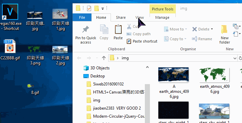Select the Modern-Circular-jQuery folder in tree
Image resolution: width=242 pixels, height=123 pixels.
pyautogui.click(x=115, y=116)
